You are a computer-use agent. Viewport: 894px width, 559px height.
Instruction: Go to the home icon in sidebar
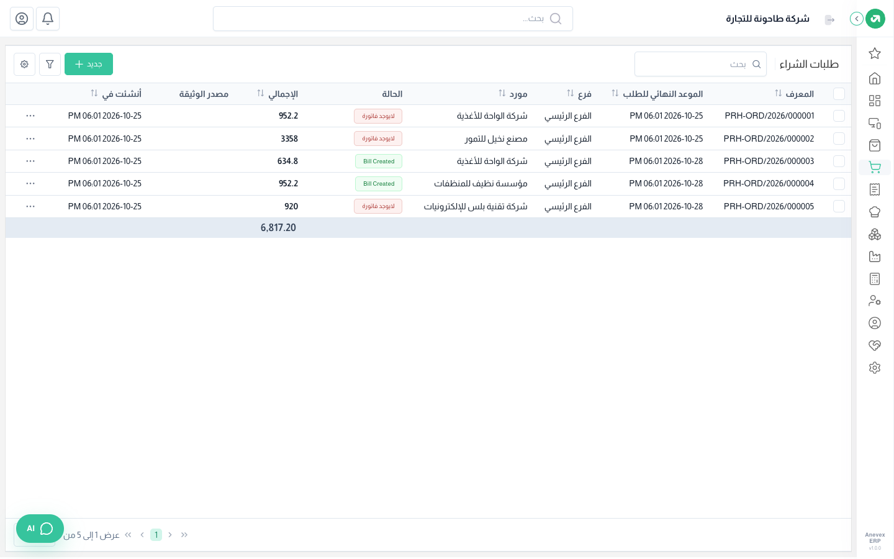(875, 78)
